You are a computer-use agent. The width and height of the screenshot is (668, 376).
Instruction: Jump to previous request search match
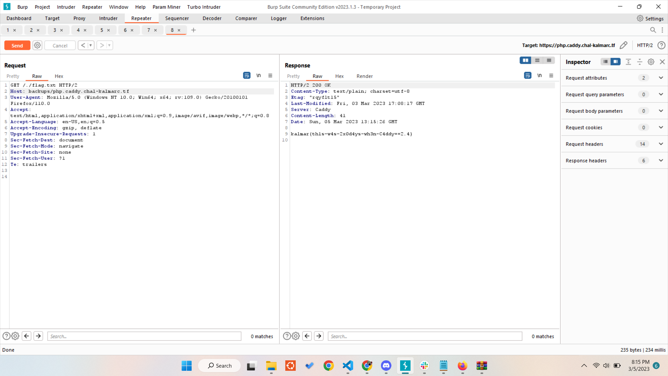click(26, 336)
